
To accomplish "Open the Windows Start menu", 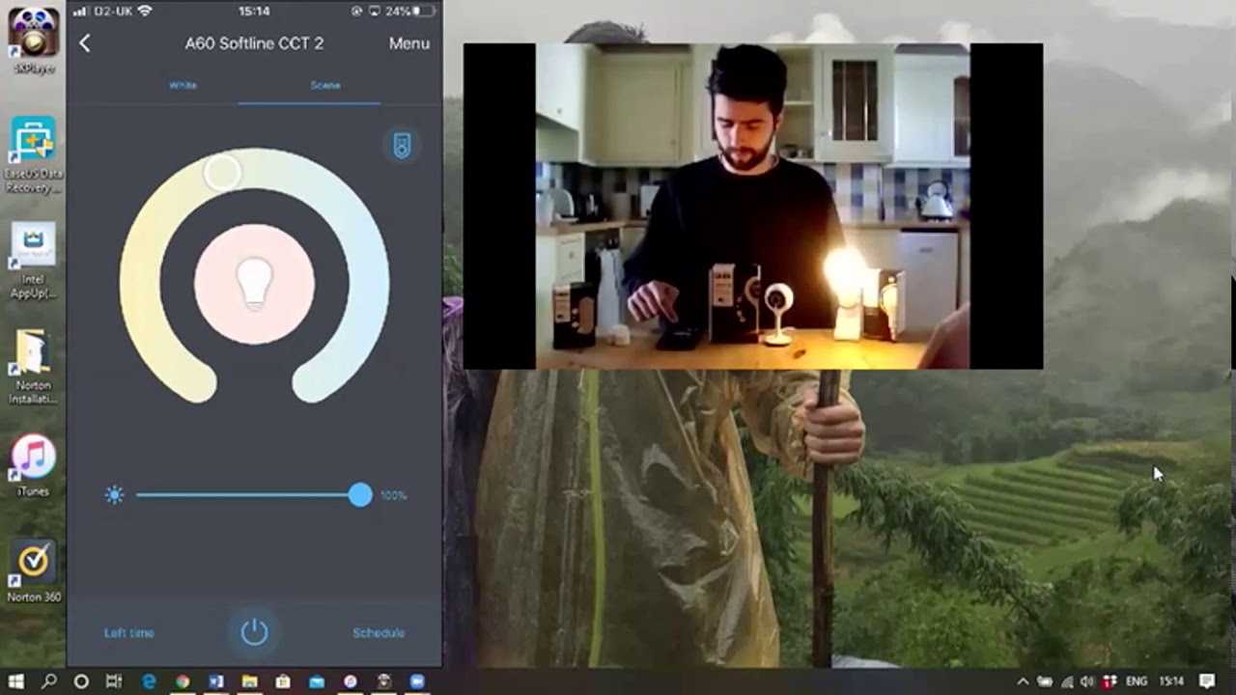I will click(x=16, y=681).
